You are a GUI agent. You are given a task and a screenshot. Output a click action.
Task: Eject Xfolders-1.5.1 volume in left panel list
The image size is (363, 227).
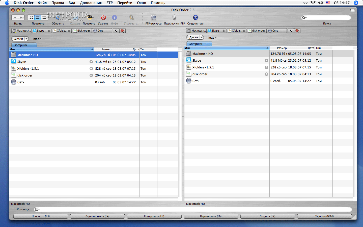91,68
